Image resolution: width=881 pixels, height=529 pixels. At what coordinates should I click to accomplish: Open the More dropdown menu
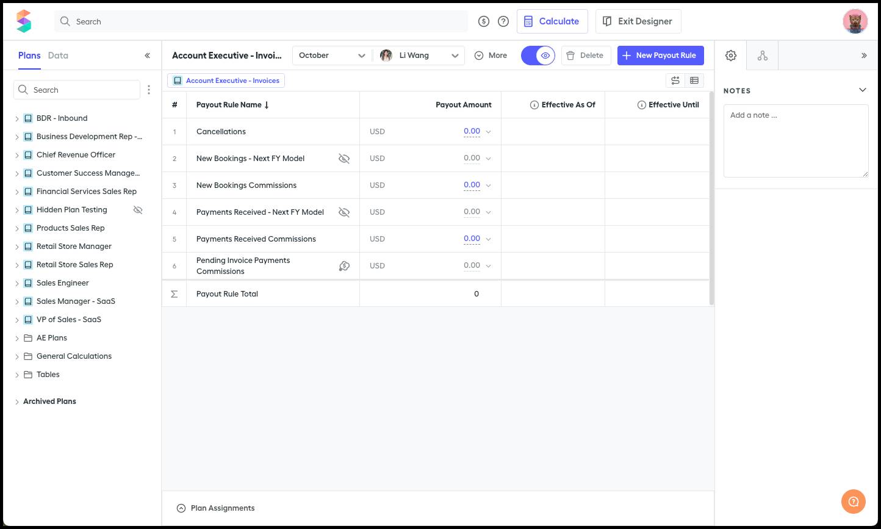click(491, 56)
